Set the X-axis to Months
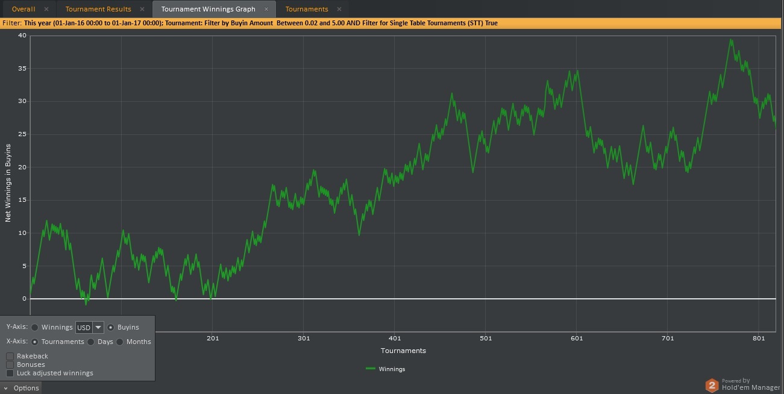The height and width of the screenshot is (394, 784). pos(120,342)
